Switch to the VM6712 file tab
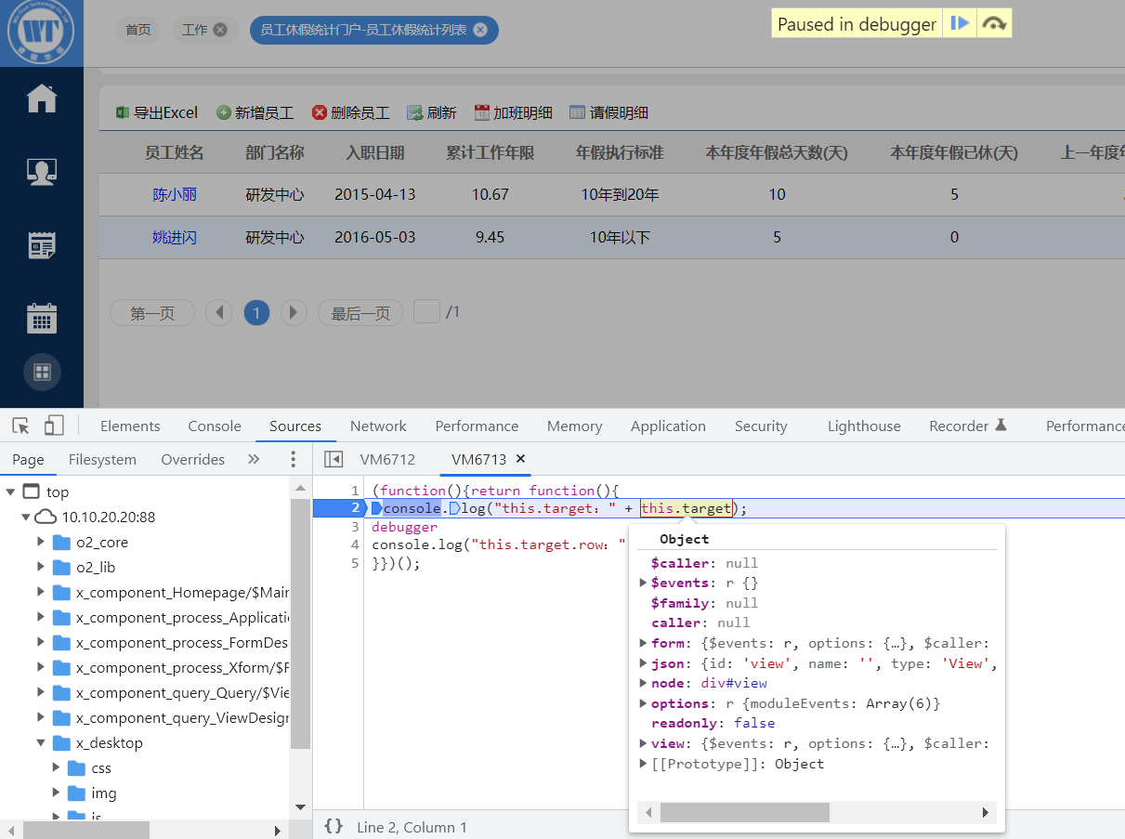 [387, 459]
